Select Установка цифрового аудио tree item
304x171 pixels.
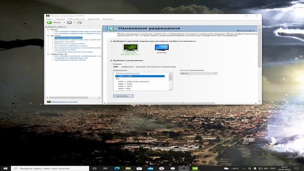pyautogui.click(x=71, y=46)
